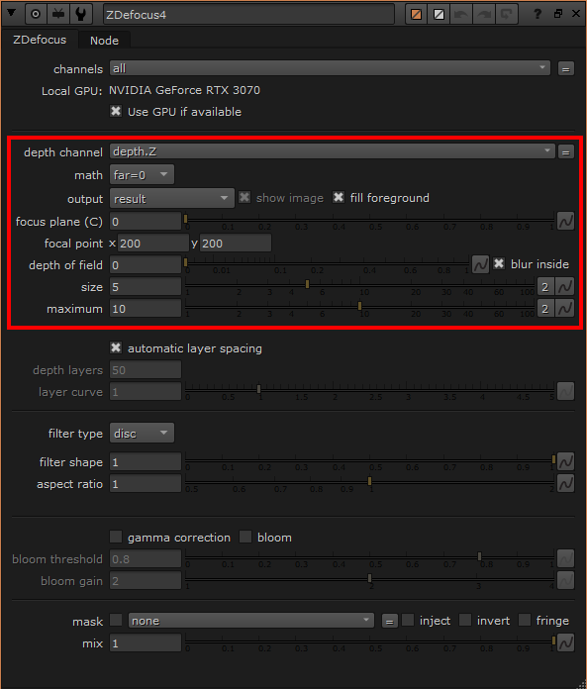Screen dimensions: 587x689
Task: Switch to the Node tab
Action: point(104,41)
